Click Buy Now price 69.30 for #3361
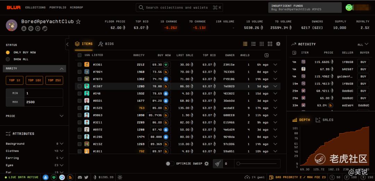The height and width of the screenshot is (181, 375). tap(160, 65)
